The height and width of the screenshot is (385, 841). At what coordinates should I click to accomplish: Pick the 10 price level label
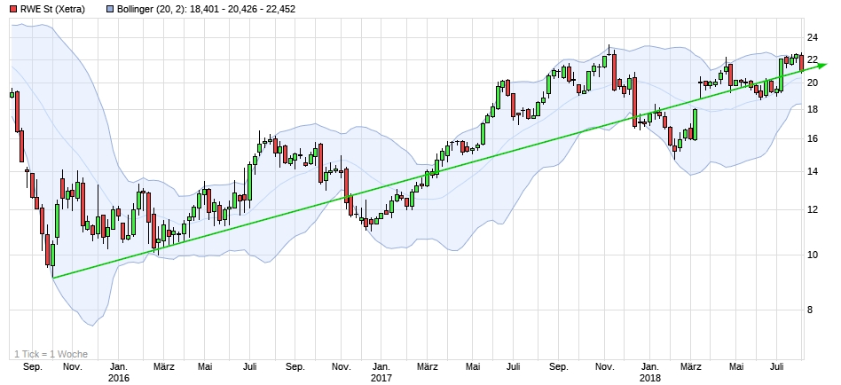pyautogui.click(x=812, y=255)
